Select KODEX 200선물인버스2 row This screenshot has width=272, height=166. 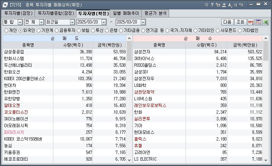64,78
